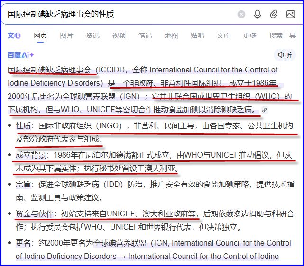Click the 性质 bullet heading

tap(23, 126)
